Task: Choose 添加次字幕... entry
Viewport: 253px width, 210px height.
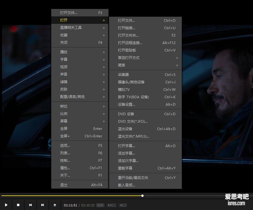Action: (145, 161)
